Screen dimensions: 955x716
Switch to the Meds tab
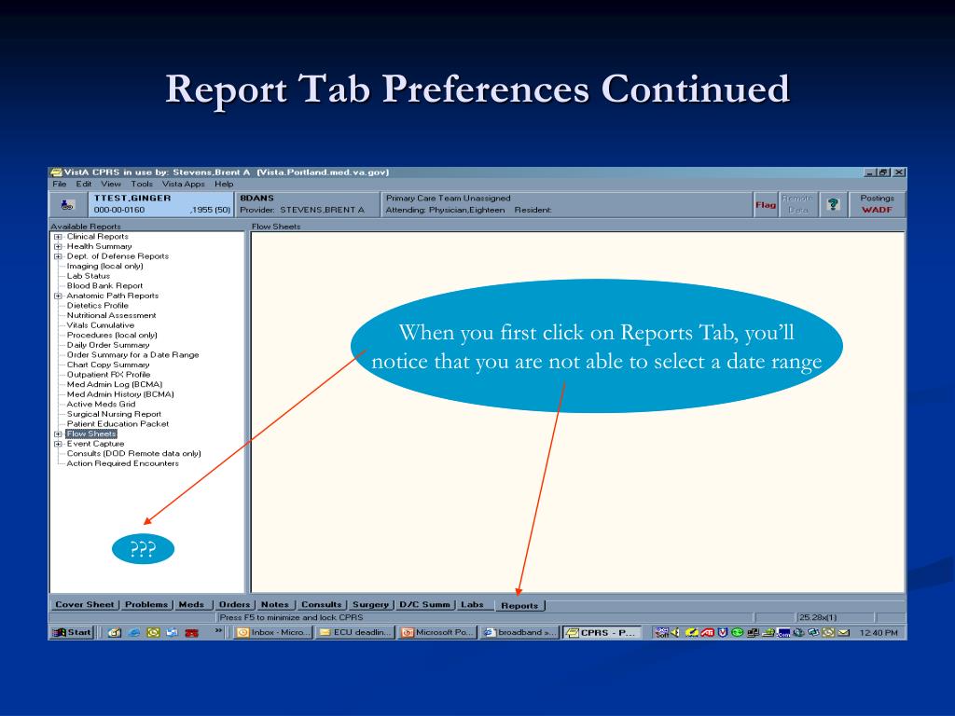pos(191,604)
